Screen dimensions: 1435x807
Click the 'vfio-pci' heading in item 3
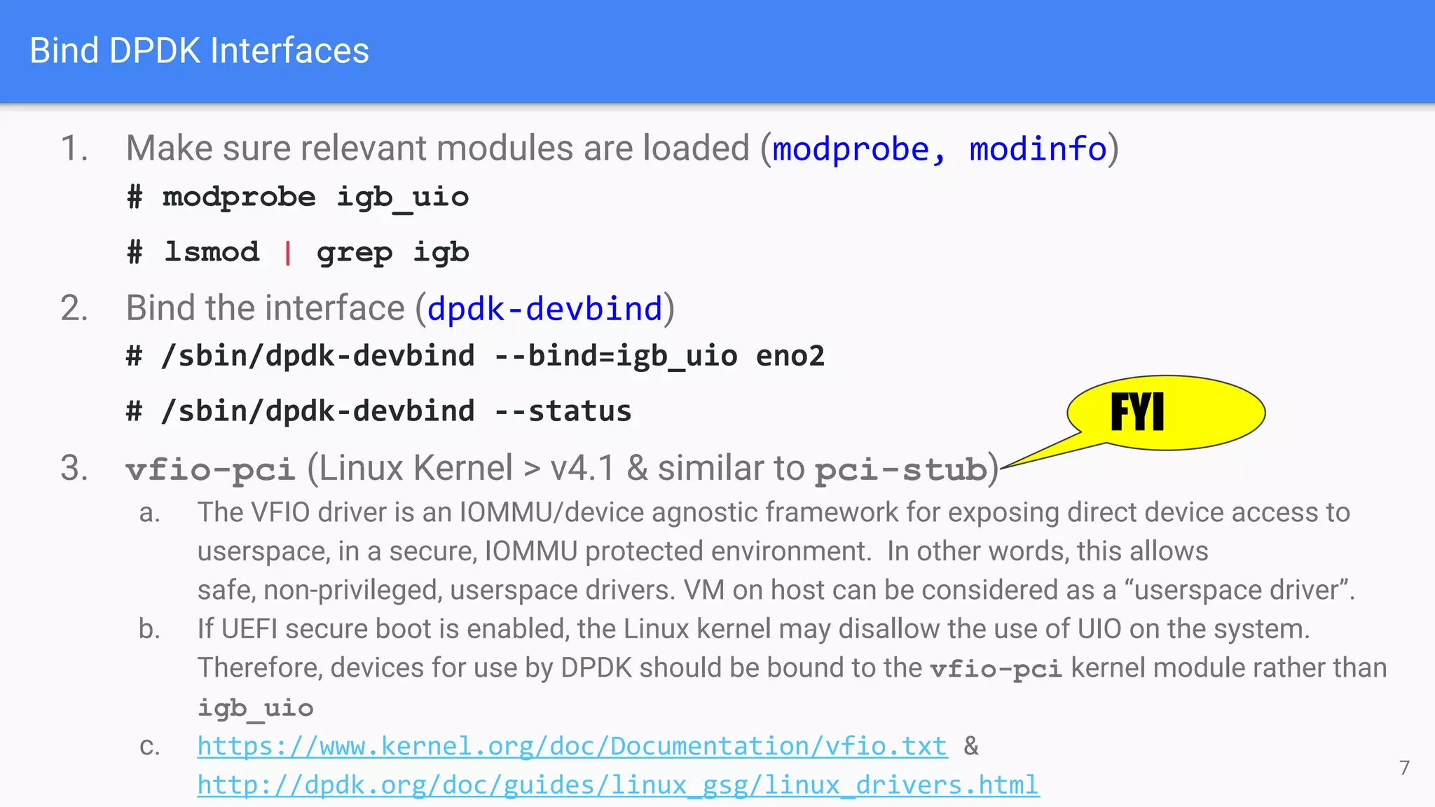click(210, 469)
